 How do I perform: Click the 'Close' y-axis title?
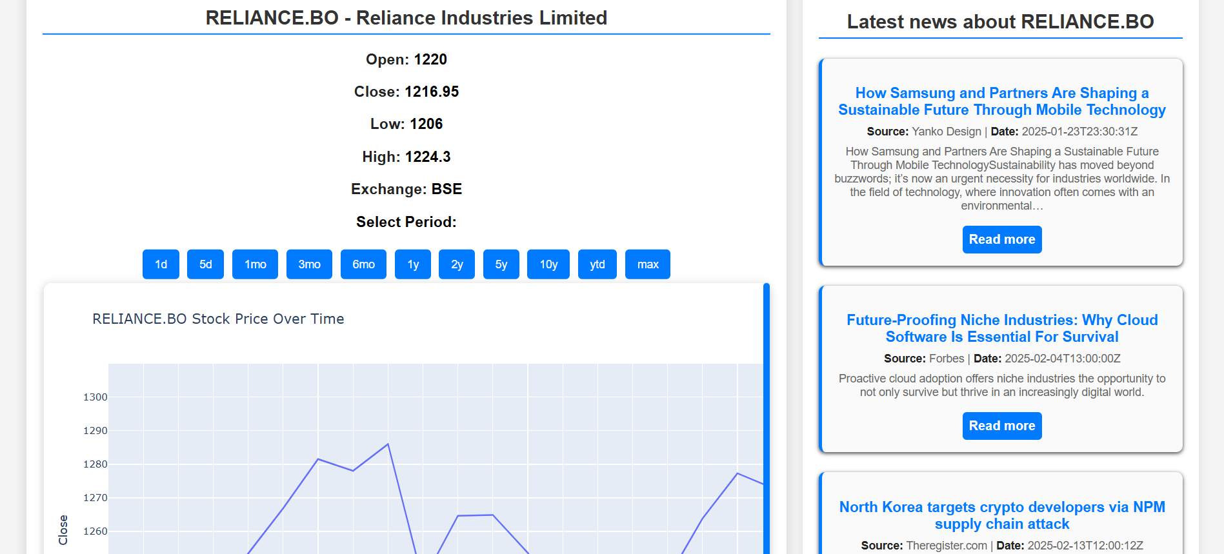pyautogui.click(x=63, y=530)
